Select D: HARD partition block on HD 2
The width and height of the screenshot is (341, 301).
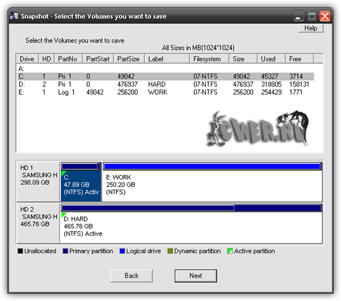click(x=191, y=224)
